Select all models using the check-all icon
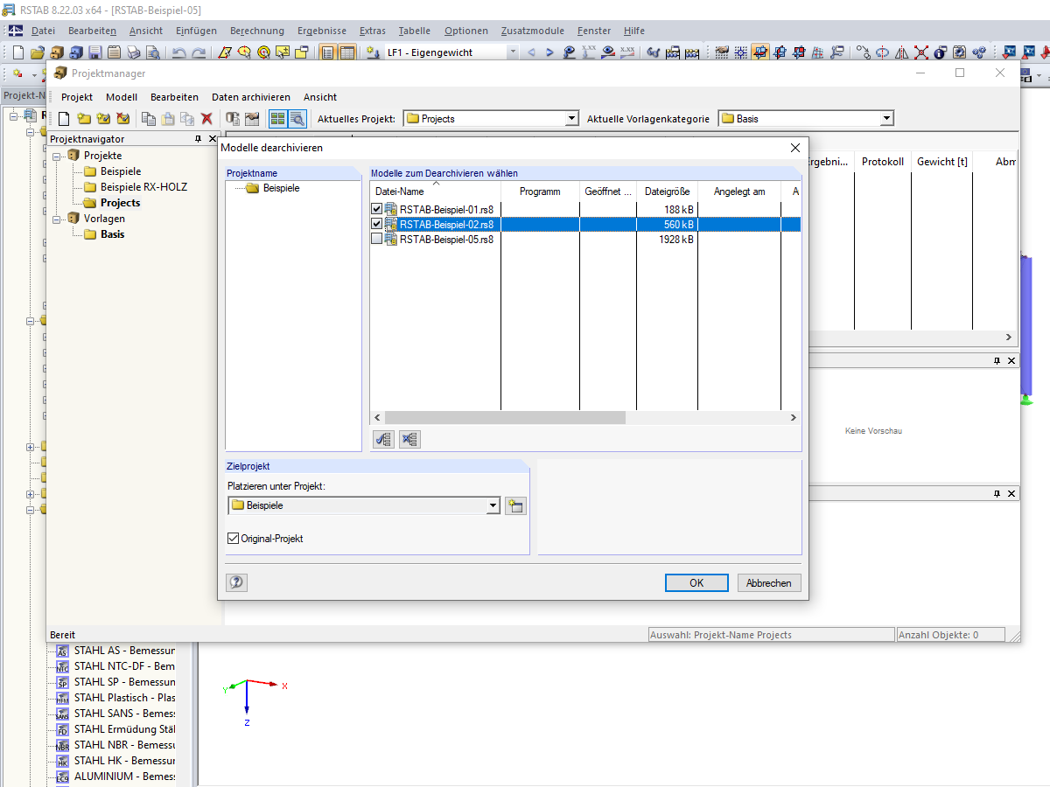The image size is (1050, 787). (x=382, y=439)
